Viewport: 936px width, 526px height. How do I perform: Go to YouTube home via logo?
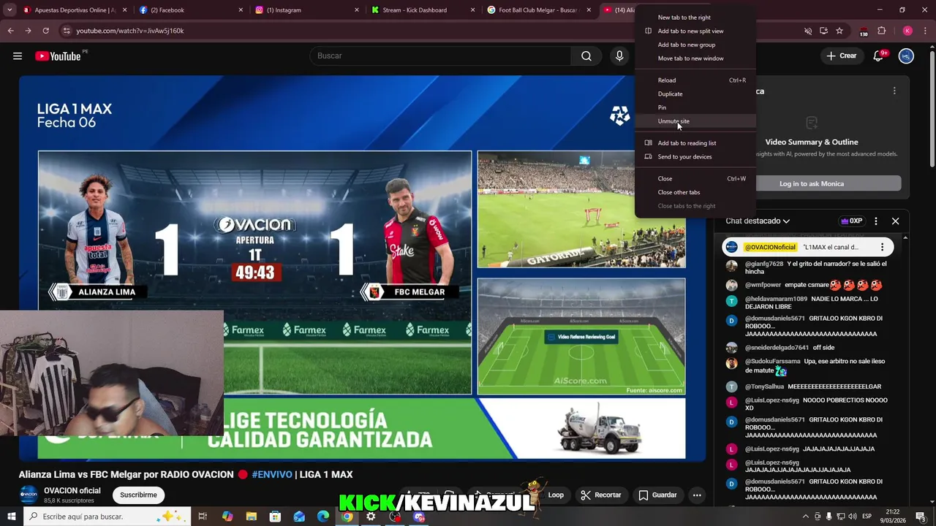click(x=58, y=56)
